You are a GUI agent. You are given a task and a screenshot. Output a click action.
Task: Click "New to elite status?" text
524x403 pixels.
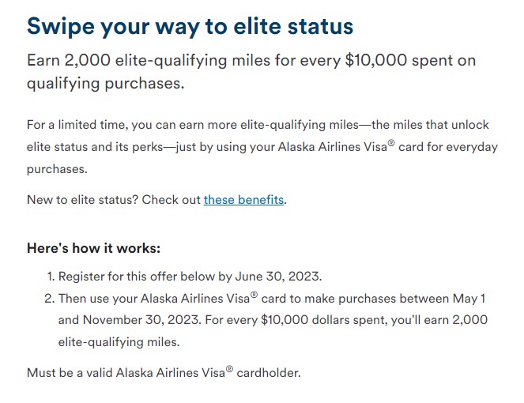tap(82, 199)
